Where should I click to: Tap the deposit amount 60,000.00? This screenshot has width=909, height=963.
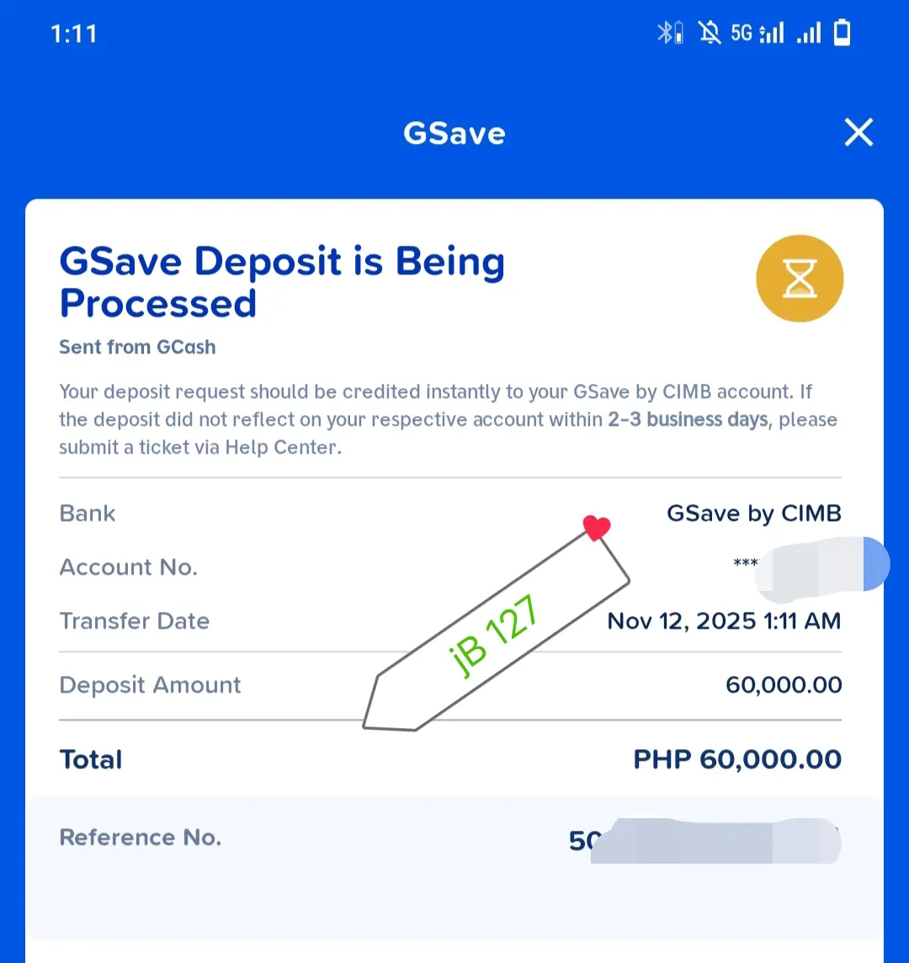click(784, 684)
